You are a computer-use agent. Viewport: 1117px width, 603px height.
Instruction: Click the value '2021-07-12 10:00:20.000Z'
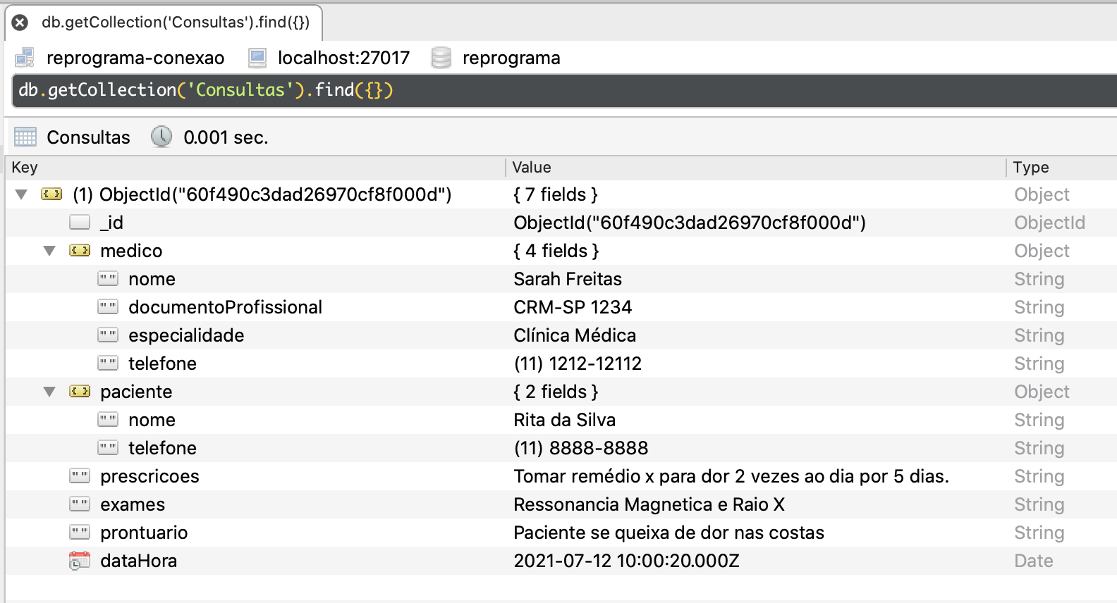point(626,561)
